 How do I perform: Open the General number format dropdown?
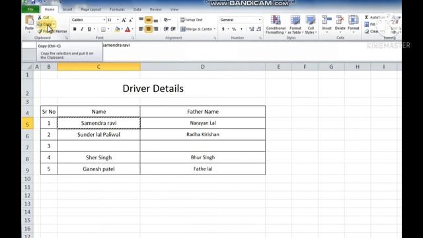260,20
